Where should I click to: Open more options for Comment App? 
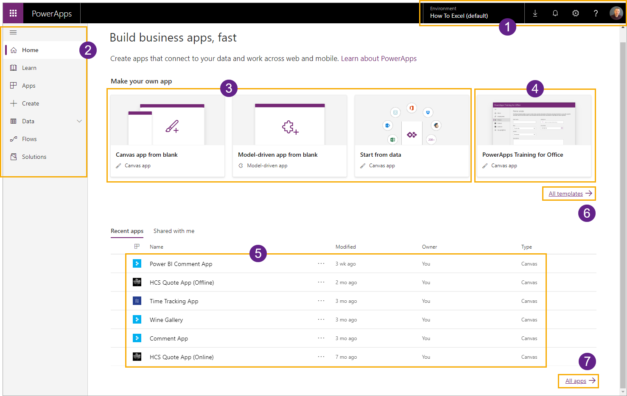pos(321,338)
